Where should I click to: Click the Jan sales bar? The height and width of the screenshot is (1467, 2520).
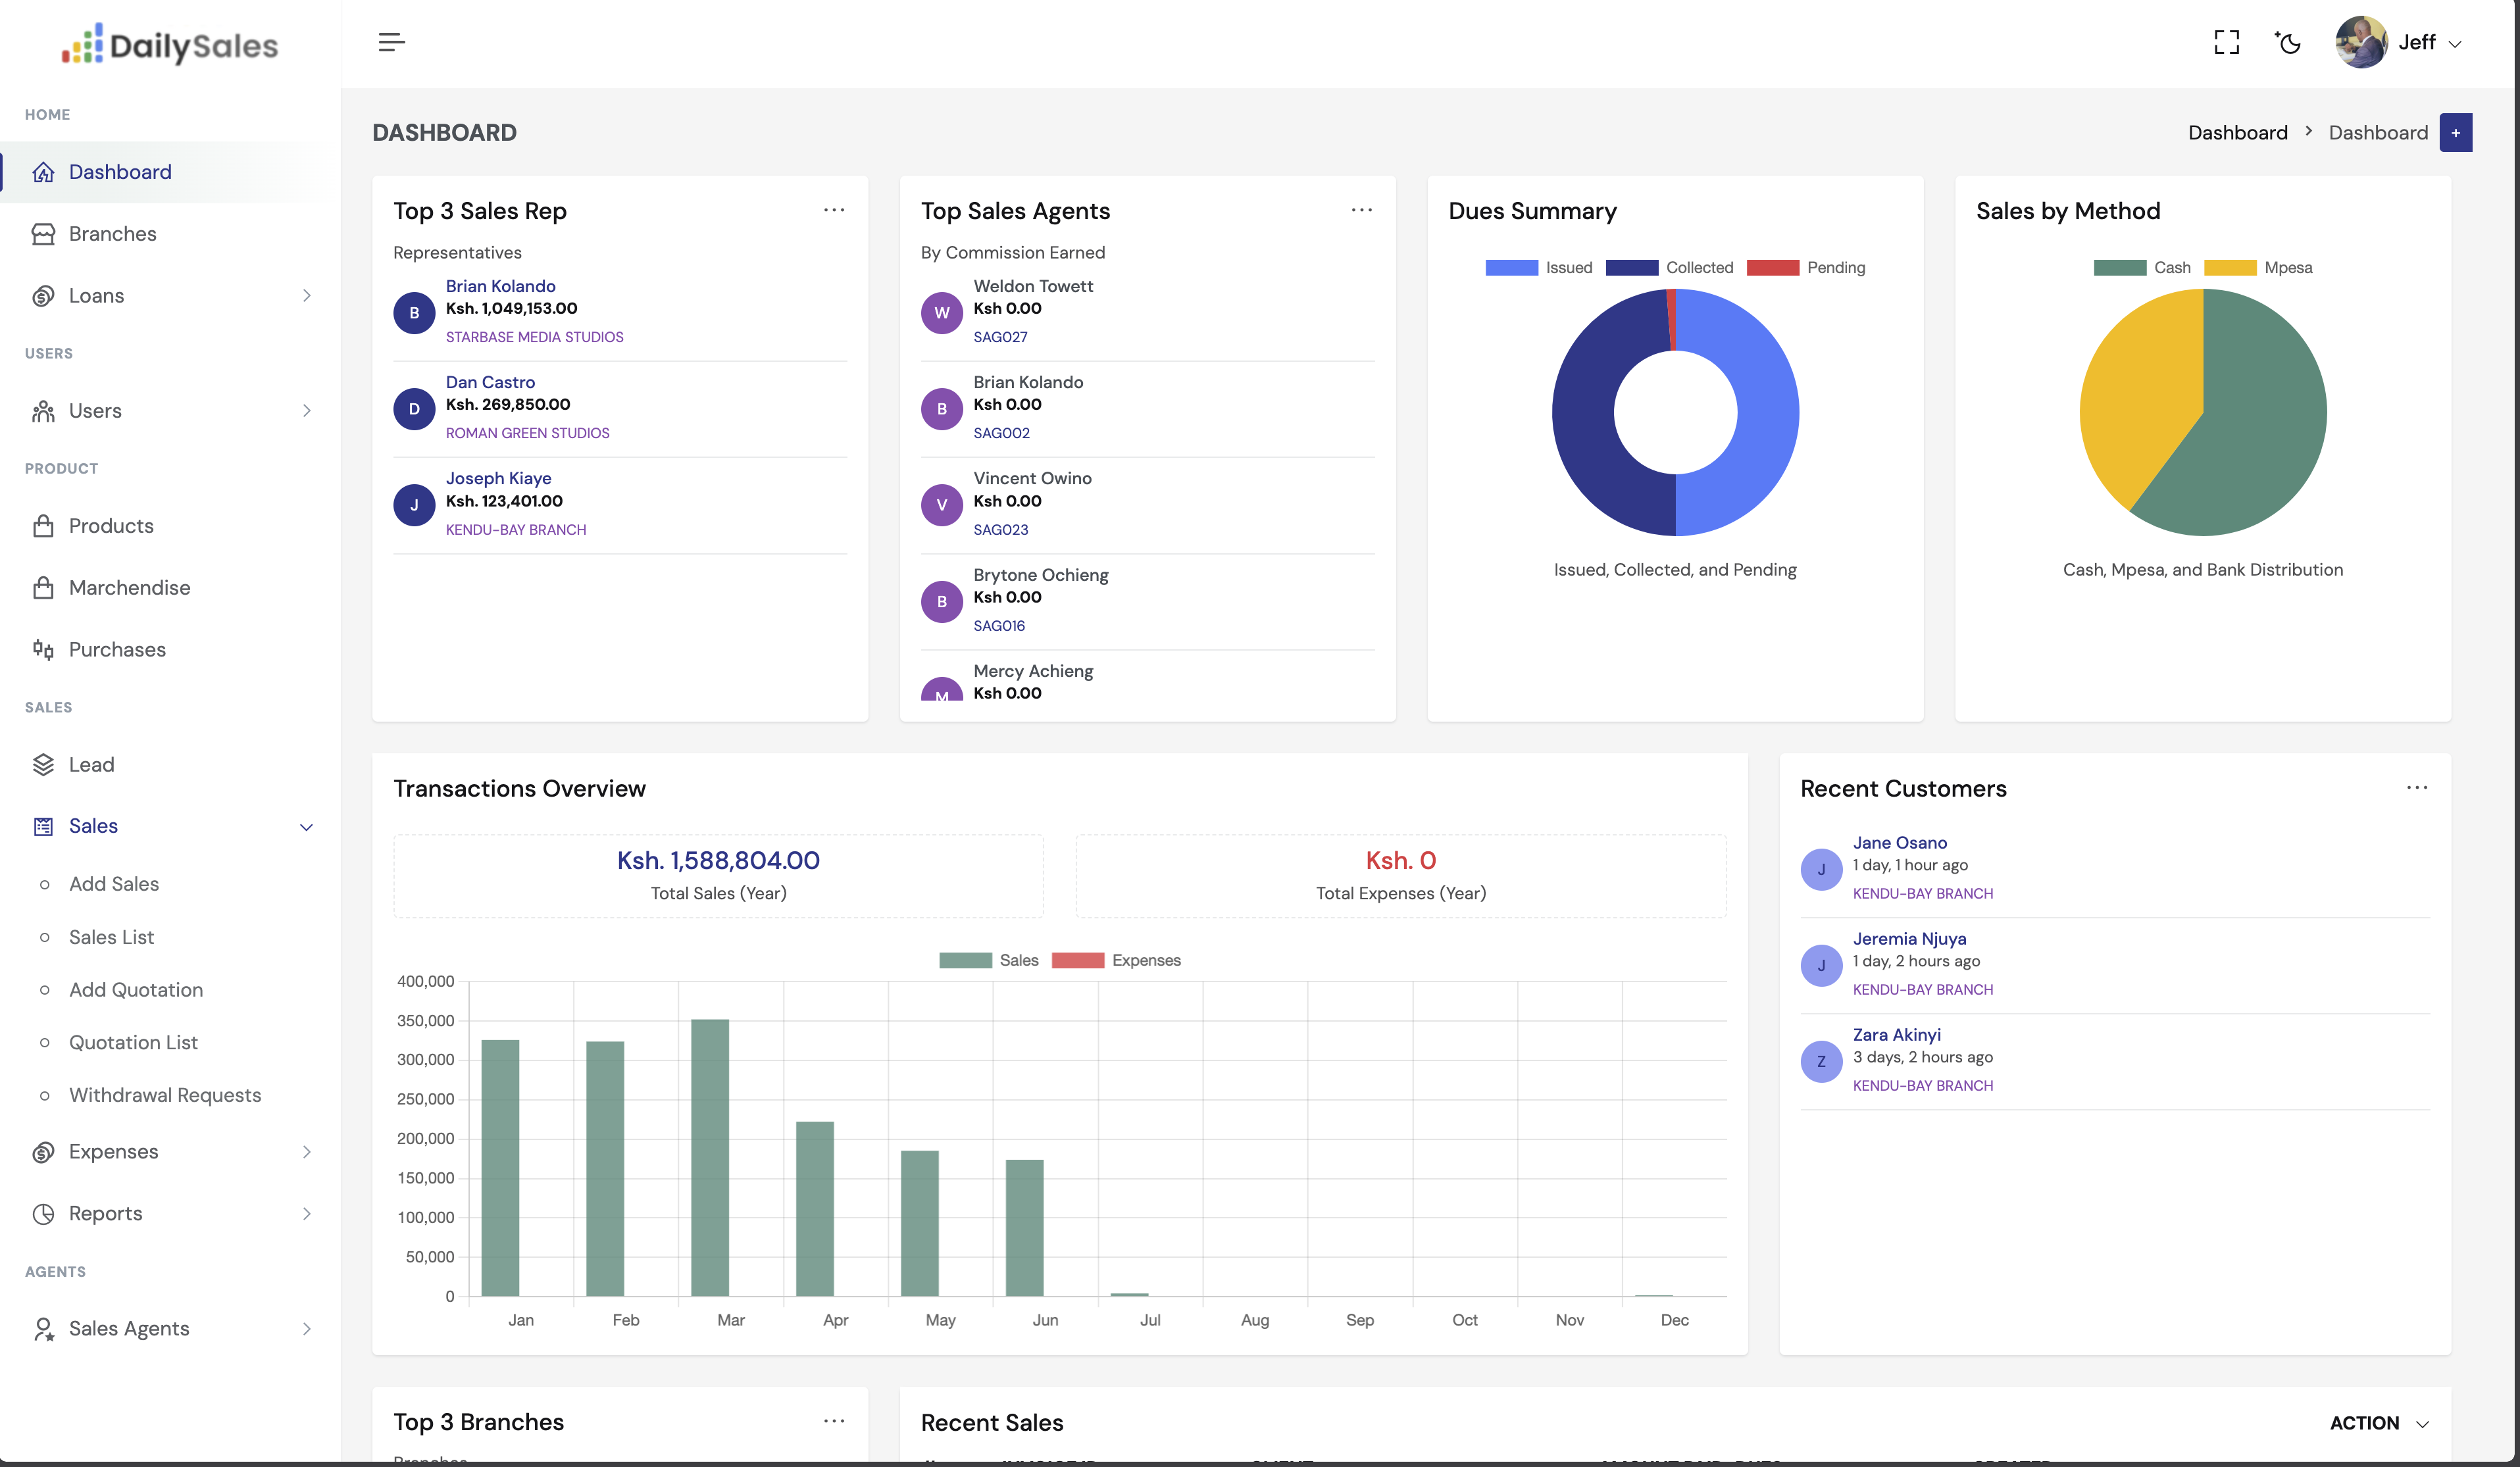pyautogui.click(x=500, y=1168)
